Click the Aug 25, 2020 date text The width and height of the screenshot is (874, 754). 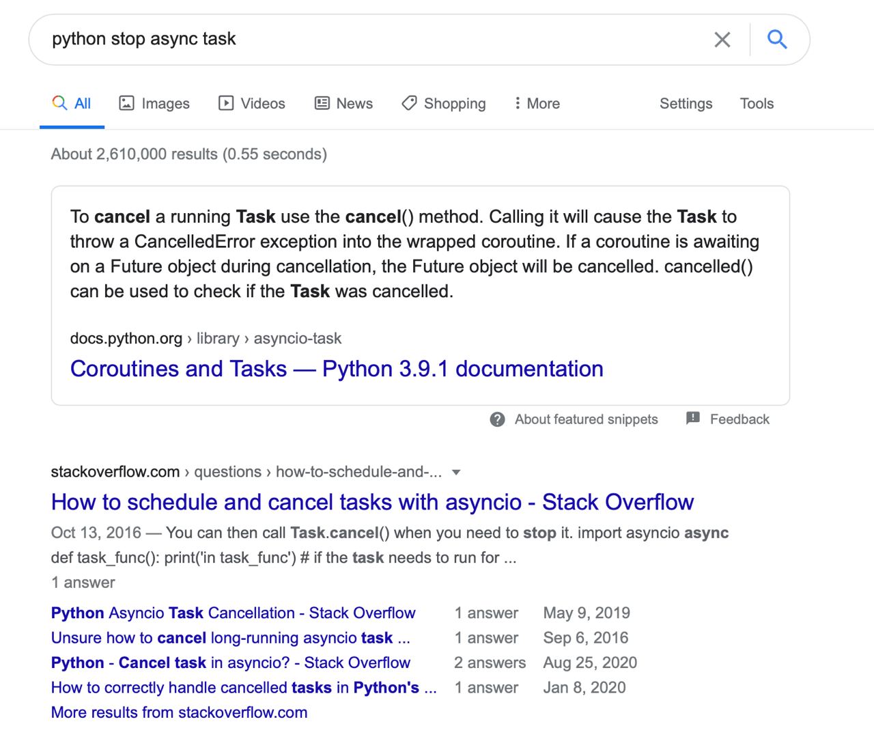pos(590,663)
